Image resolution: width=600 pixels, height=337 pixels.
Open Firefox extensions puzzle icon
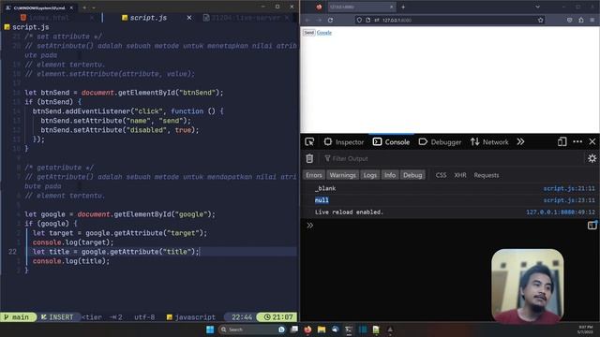[x=581, y=20]
